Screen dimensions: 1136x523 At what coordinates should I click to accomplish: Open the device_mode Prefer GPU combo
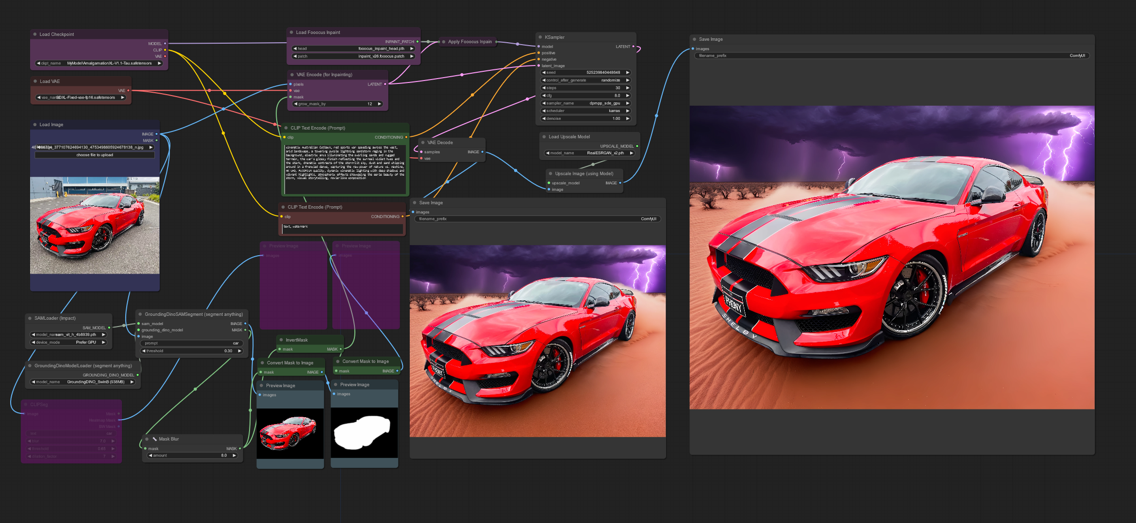coord(68,343)
